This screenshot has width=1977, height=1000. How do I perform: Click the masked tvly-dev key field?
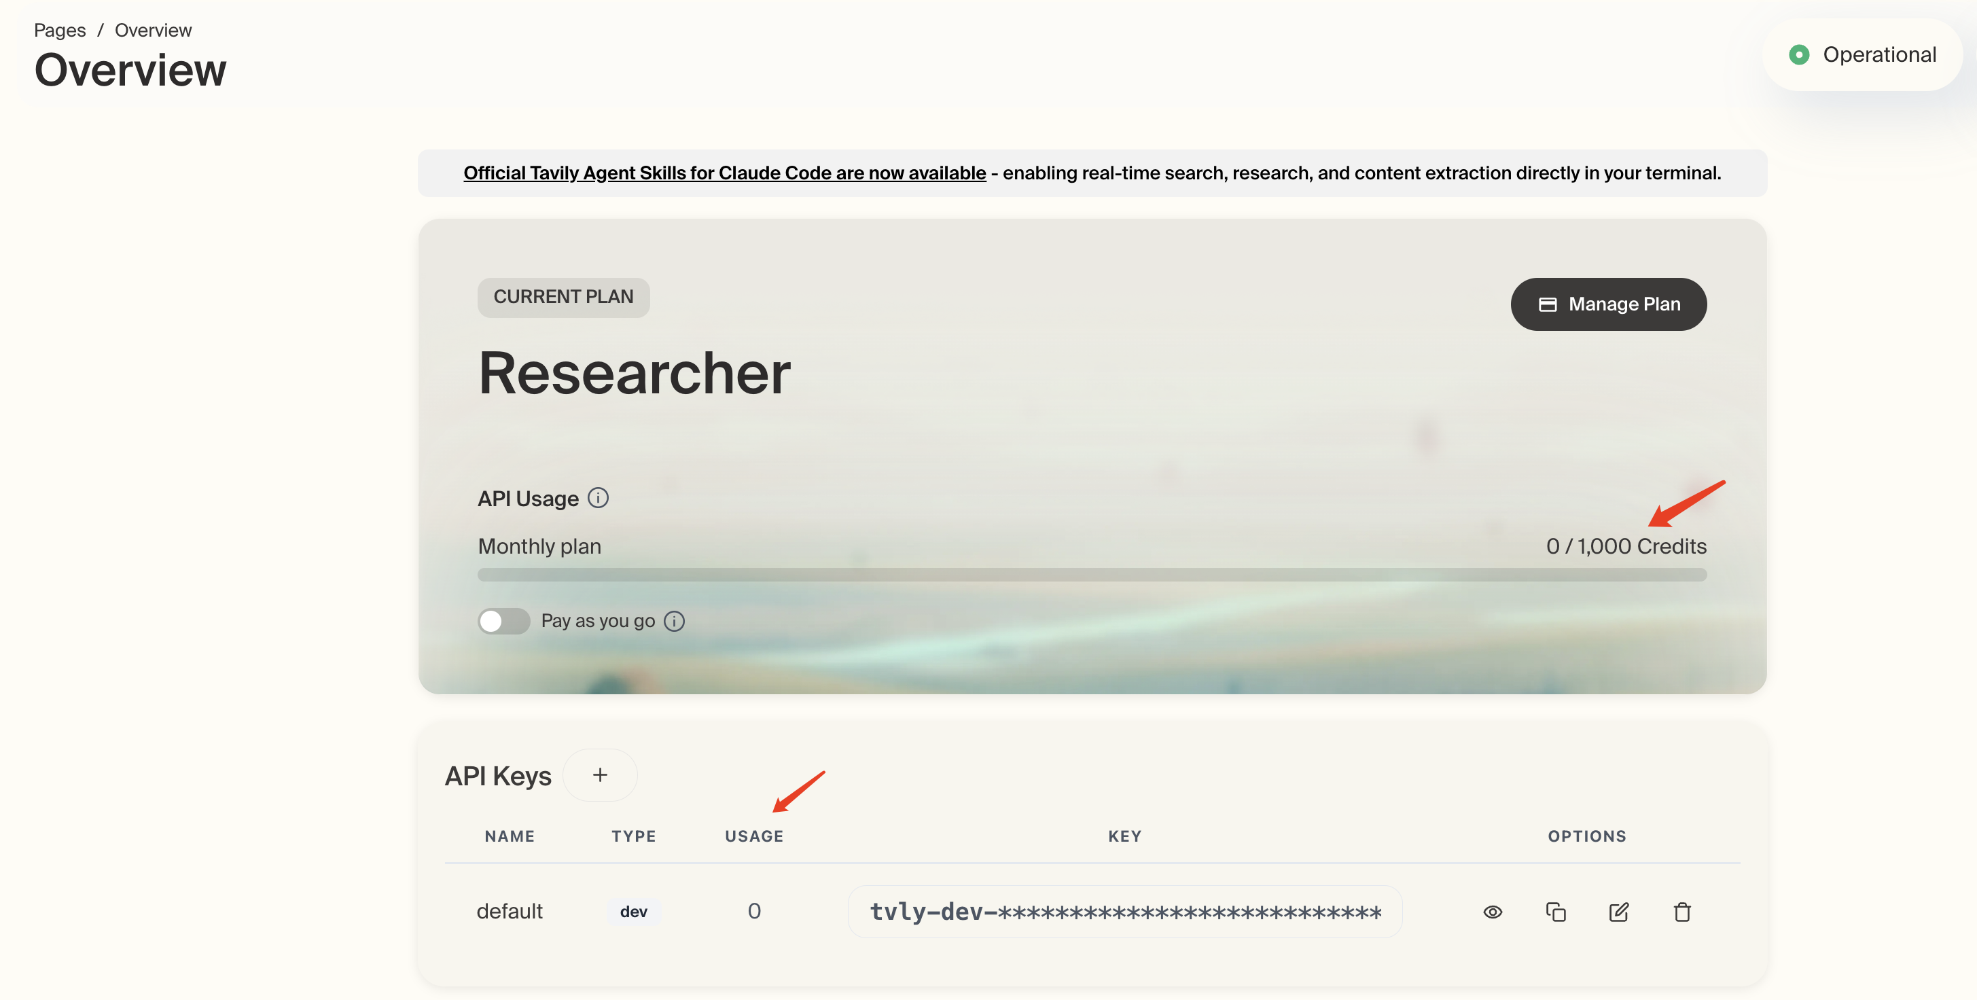[x=1124, y=912]
